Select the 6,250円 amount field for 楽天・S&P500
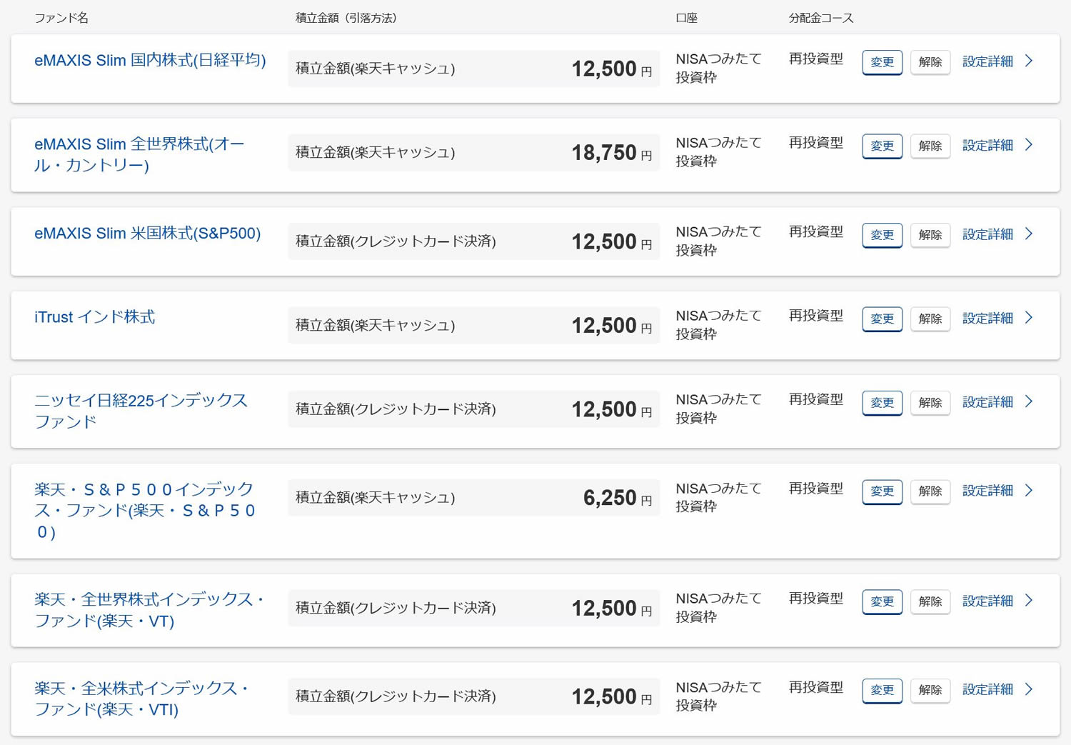This screenshot has width=1071, height=745. (x=473, y=498)
